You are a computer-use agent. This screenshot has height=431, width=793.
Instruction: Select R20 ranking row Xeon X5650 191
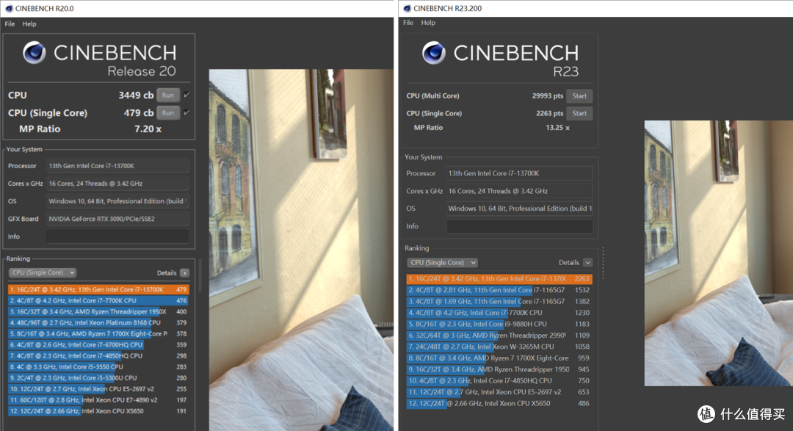tap(98, 411)
